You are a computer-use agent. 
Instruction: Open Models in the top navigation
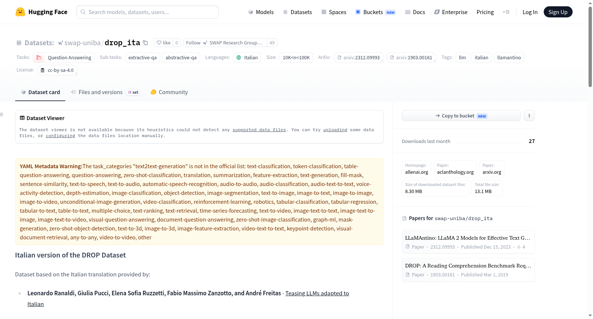click(261, 12)
